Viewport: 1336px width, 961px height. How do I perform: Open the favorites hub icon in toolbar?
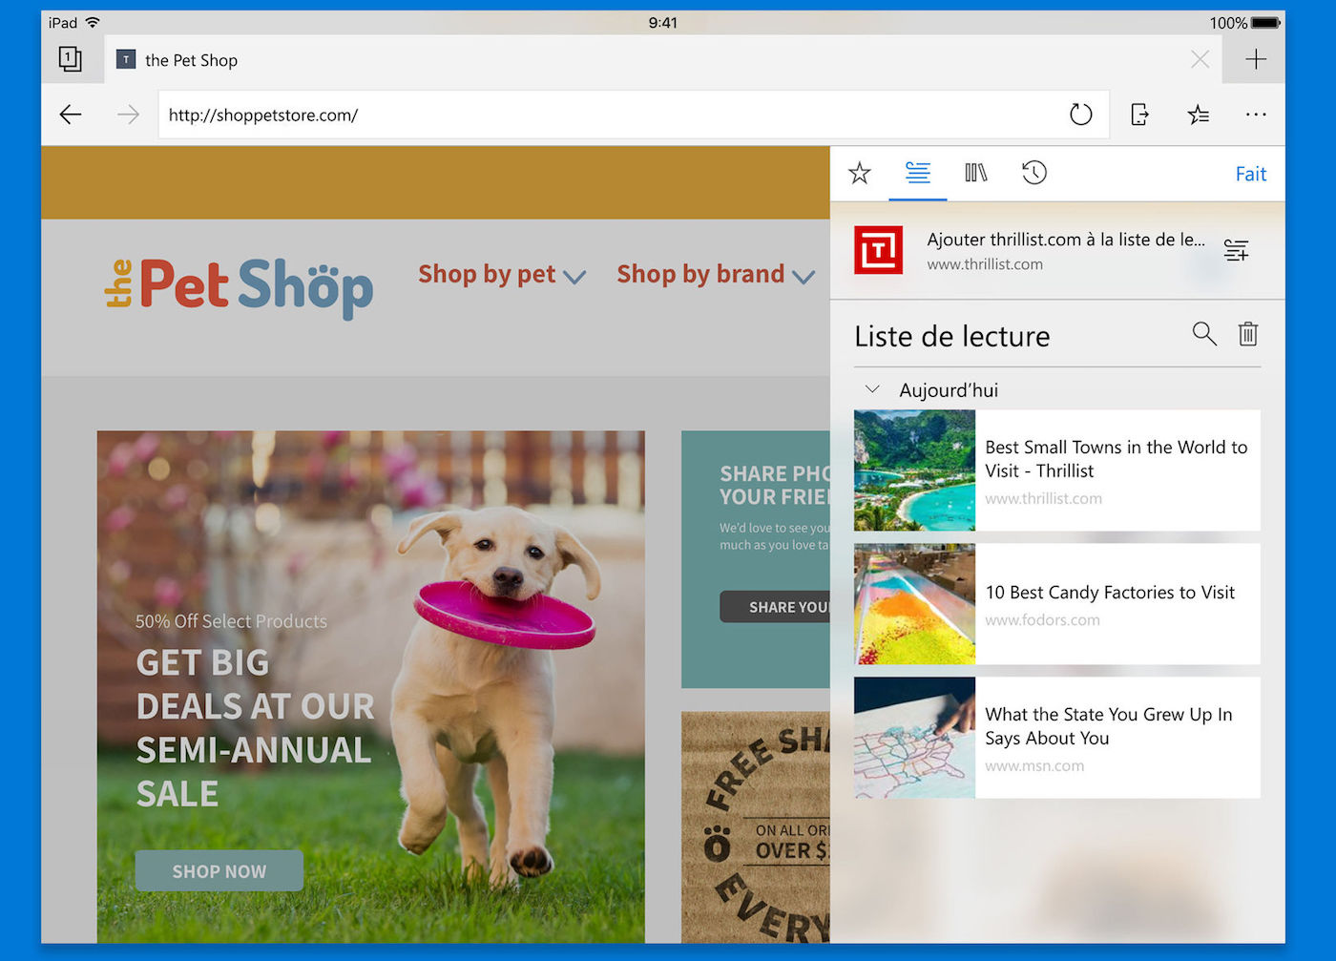1199,115
